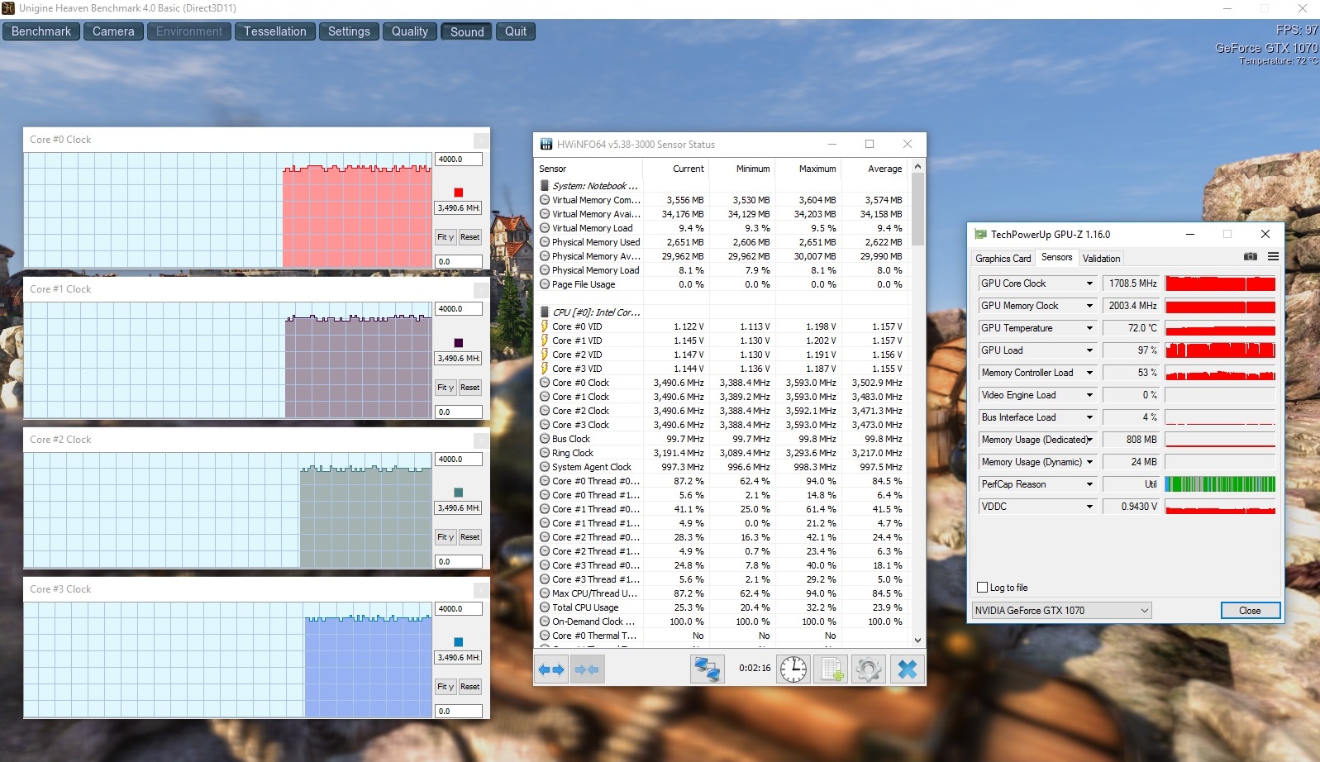The width and height of the screenshot is (1320, 762).
Task: Click Fit y in the Core #1 Clock graph
Action: pyautogui.click(x=446, y=388)
